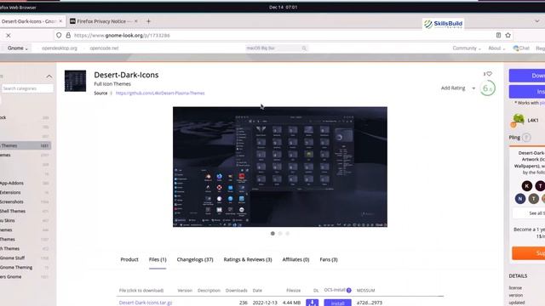
Task: Click the main preview screenshot image
Action: [280, 167]
